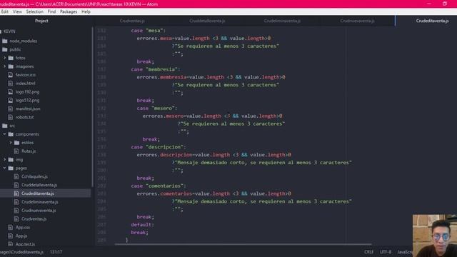Restore the Atom window size
The width and height of the screenshot is (457, 257).
444,4
